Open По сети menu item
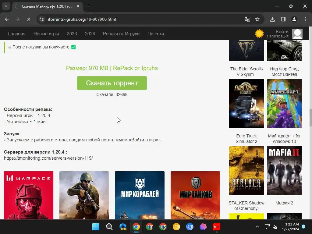312x234 pixels. coord(156,34)
